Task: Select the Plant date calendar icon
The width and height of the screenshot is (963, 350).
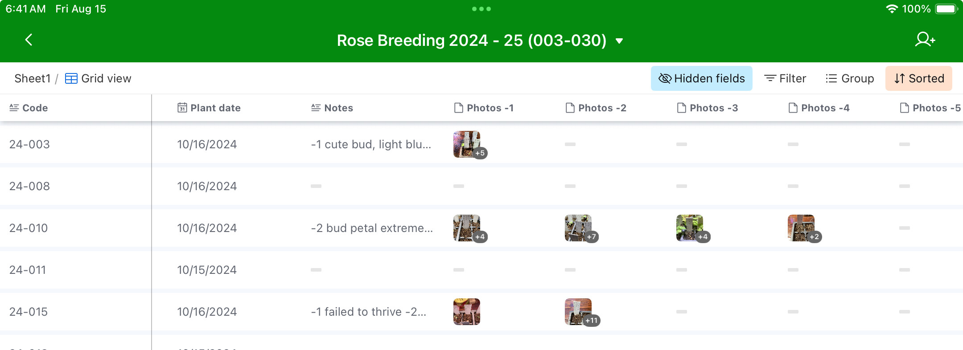Action: pyautogui.click(x=182, y=108)
